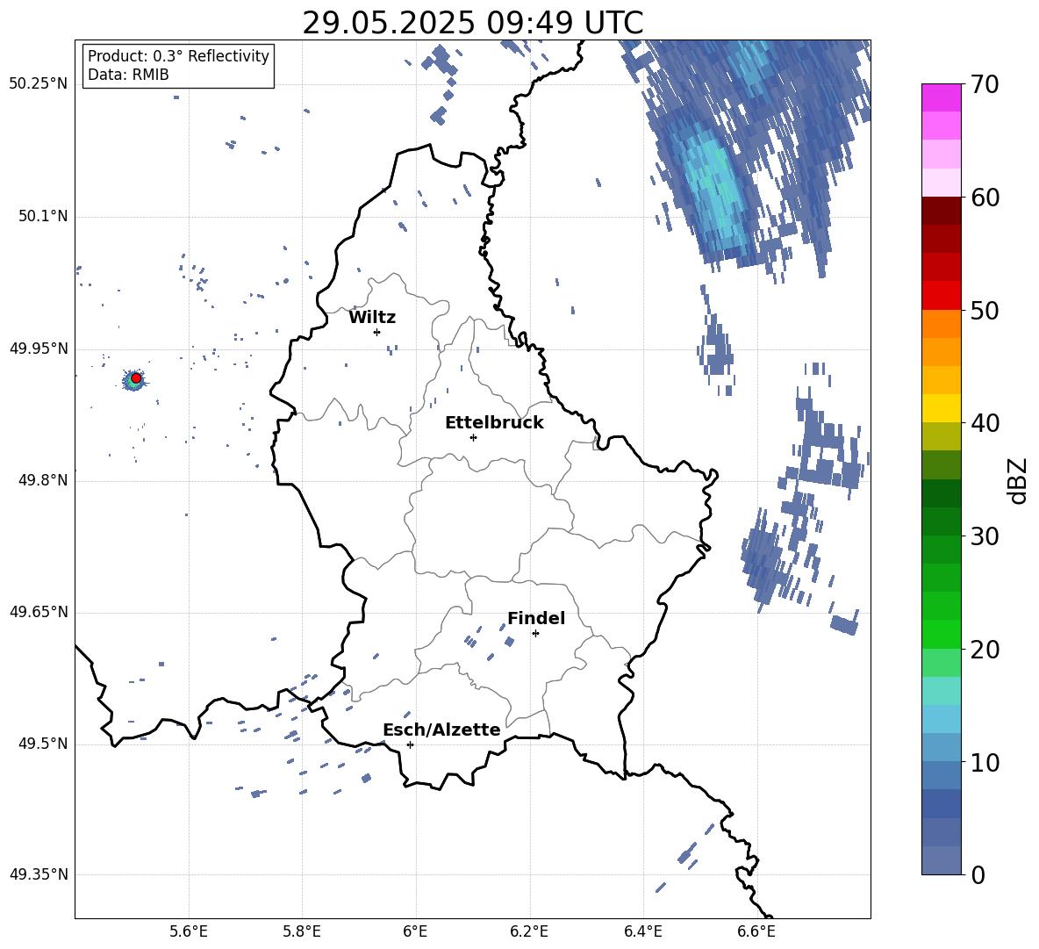Click the colorbar tick label 70

985,84
